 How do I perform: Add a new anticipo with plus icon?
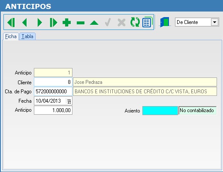(x=66, y=22)
